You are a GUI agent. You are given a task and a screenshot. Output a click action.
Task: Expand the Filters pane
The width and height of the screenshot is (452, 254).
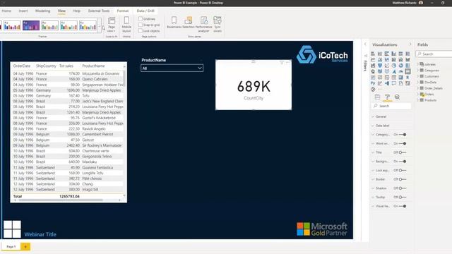365,44
